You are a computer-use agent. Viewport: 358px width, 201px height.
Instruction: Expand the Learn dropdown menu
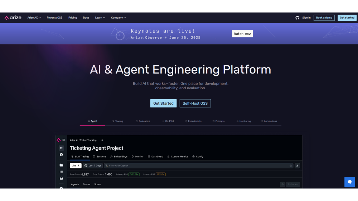coord(100,17)
